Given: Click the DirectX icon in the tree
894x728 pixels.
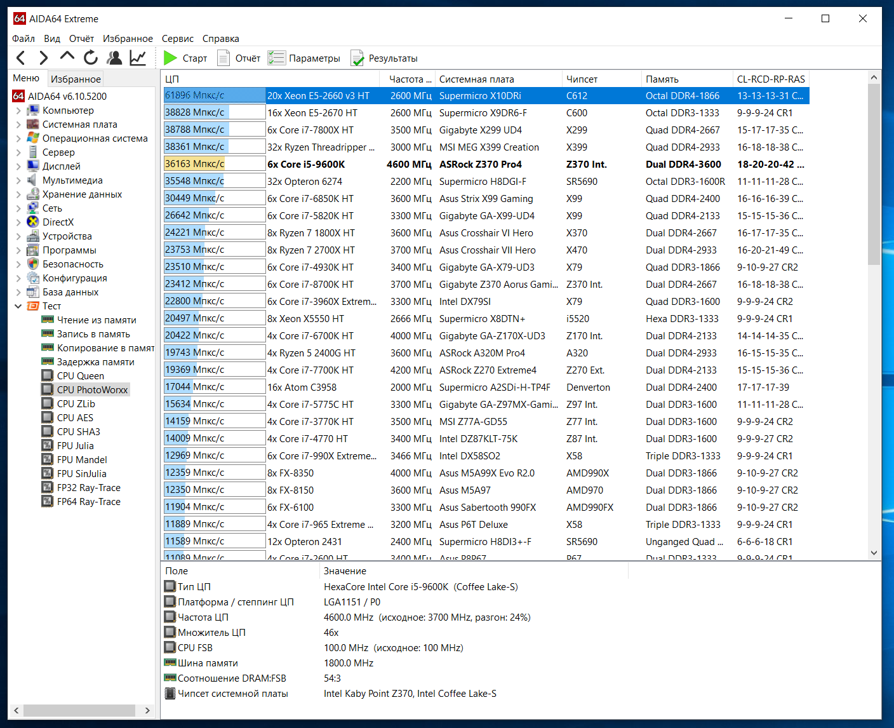Looking at the screenshot, I should pos(33,222).
